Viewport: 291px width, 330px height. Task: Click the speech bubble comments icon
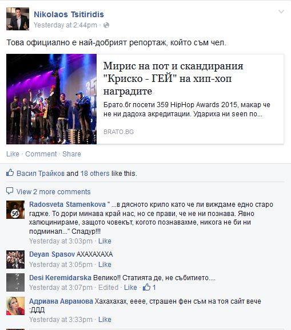tap(10, 191)
